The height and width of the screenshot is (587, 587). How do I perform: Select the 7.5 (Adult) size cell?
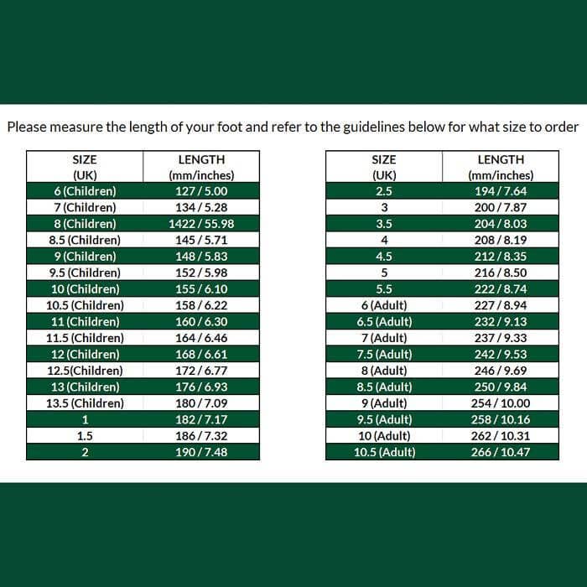tap(383, 354)
